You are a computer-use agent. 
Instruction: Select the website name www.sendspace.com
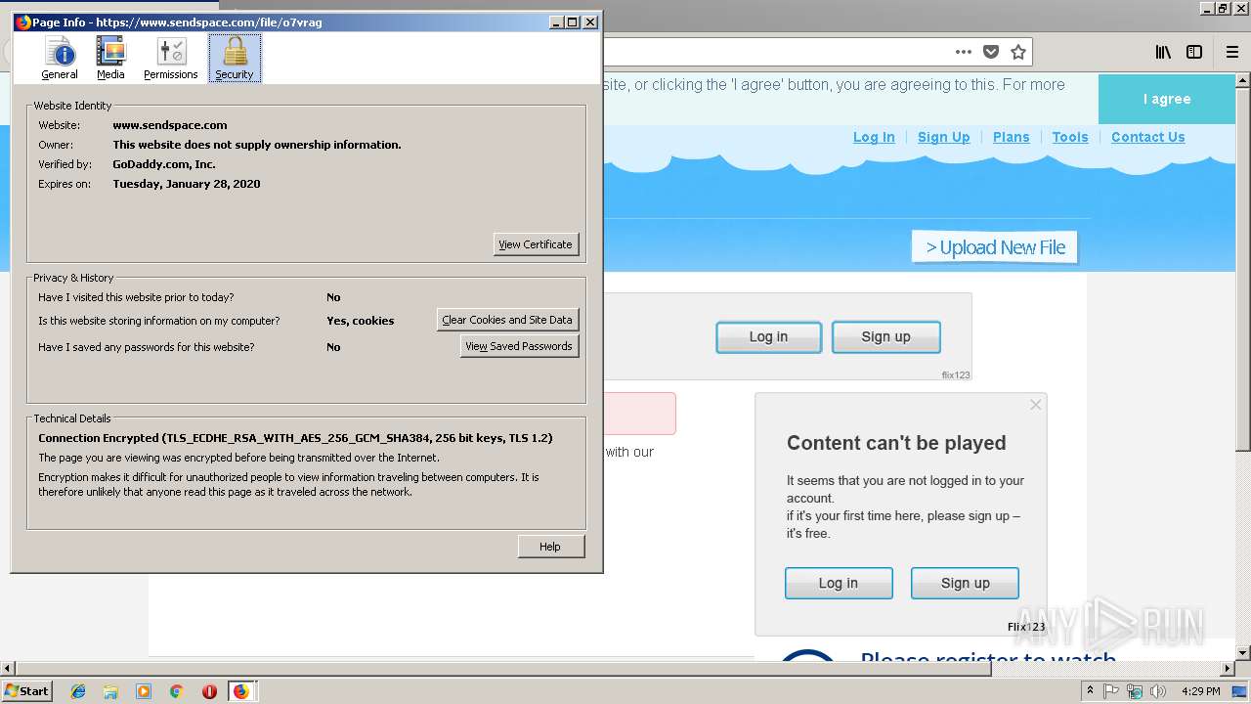click(x=170, y=125)
